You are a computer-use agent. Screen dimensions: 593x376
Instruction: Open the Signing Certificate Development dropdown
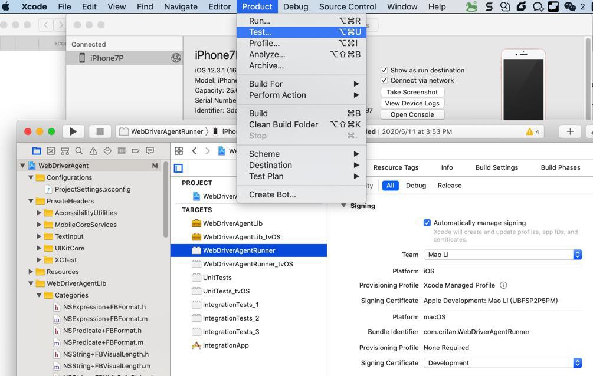click(503, 363)
